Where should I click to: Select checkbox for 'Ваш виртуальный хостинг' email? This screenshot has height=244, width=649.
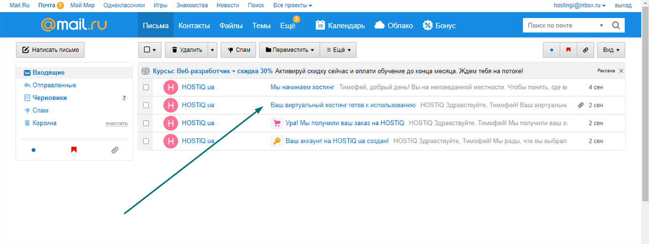click(x=146, y=105)
